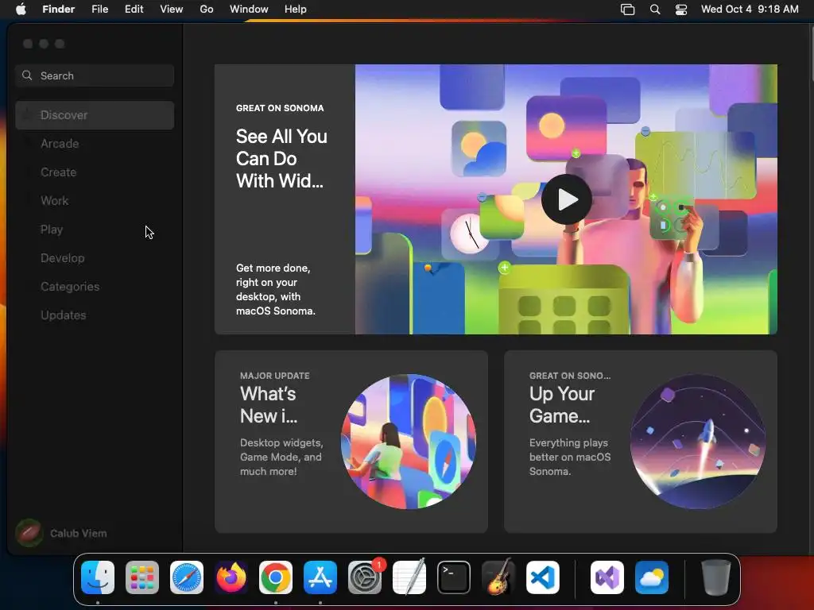
Task: Open TextEdit from the dock
Action: 409,577
